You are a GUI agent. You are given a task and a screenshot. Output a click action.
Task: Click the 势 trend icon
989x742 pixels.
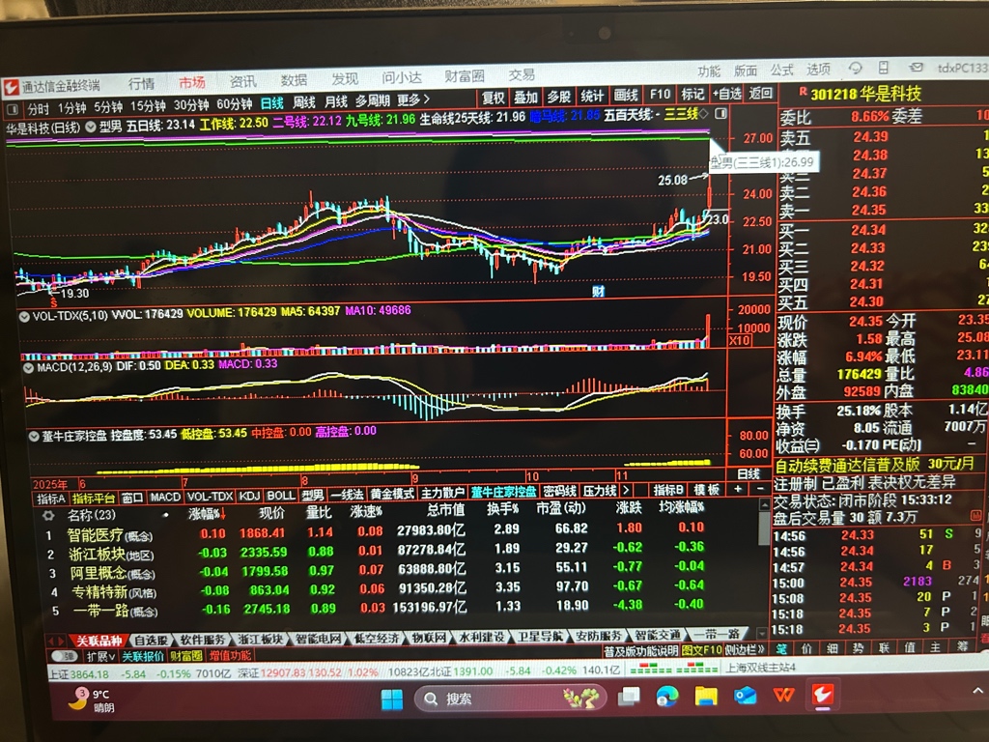coord(858,647)
